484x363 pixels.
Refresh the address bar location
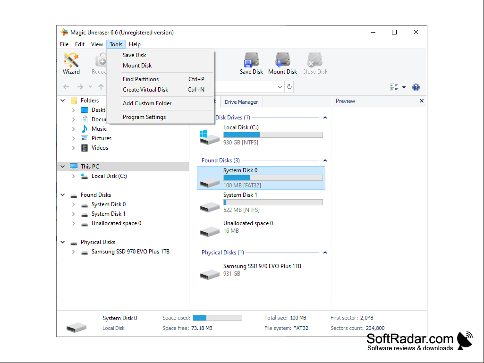point(289,87)
